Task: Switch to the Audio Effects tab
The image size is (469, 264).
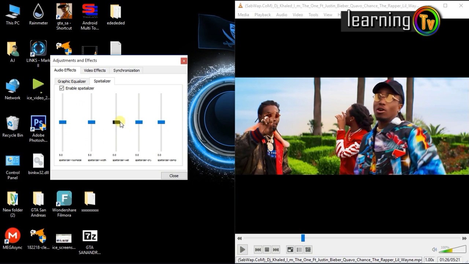Action: (x=65, y=70)
